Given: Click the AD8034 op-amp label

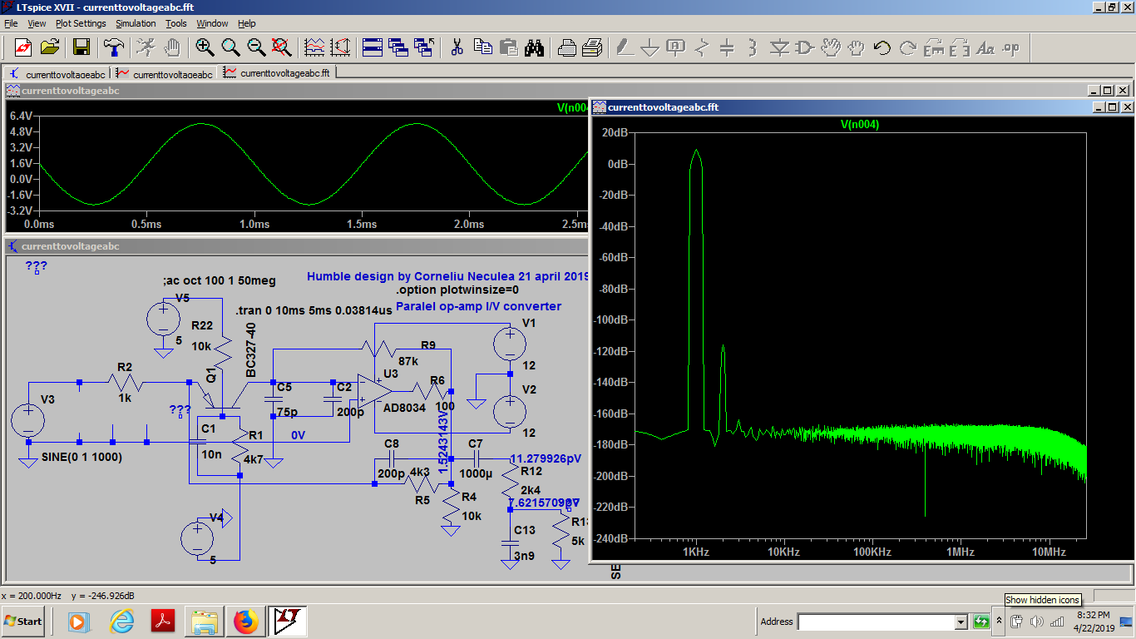Looking at the screenshot, I should pyautogui.click(x=404, y=408).
